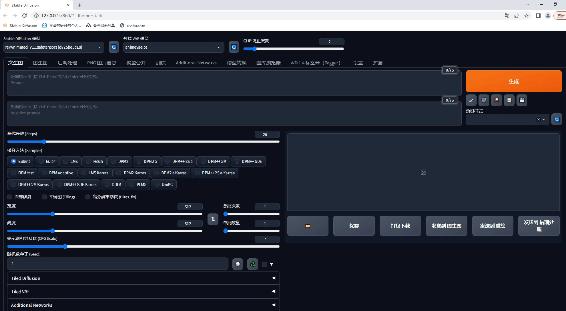Screen dimensions: 566x311
Task: Open output folder with folder icon
Action: 307,226
